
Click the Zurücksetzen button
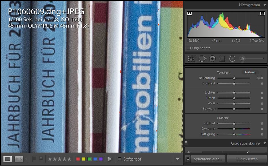click(x=247, y=159)
